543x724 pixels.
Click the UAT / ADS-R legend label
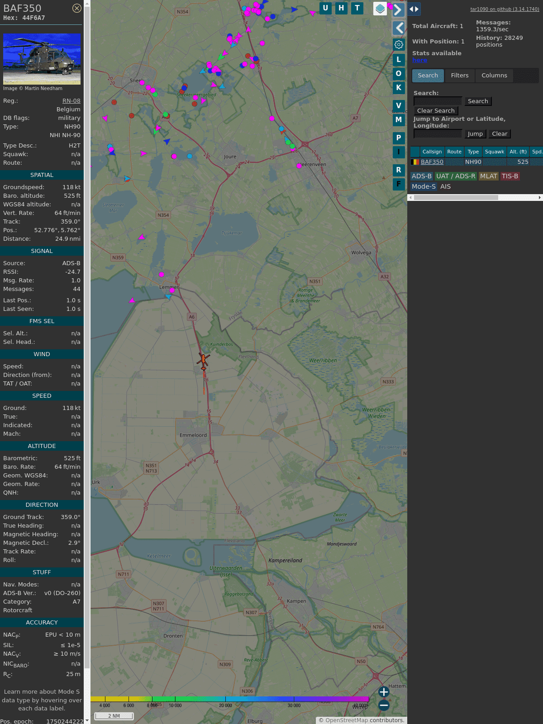(456, 176)
